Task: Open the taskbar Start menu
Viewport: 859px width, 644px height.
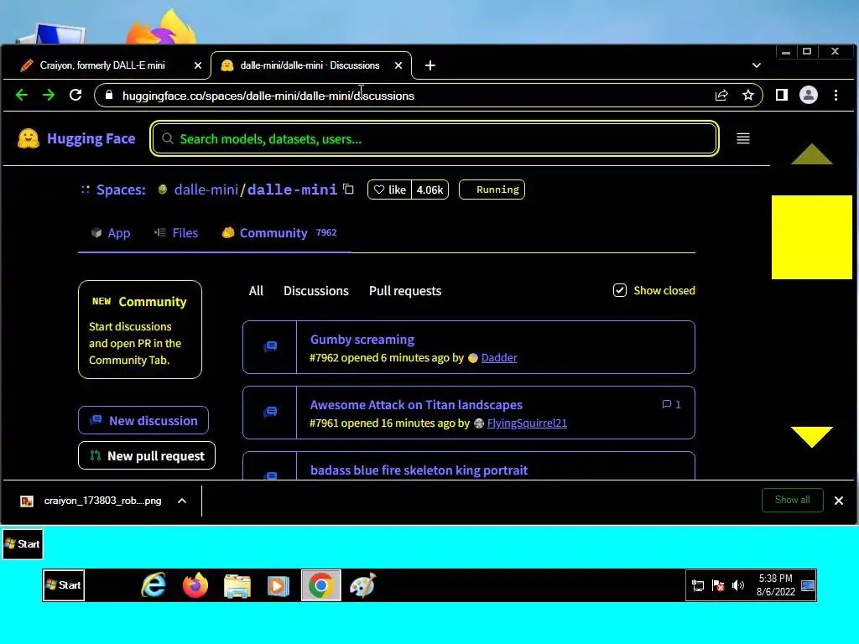Action: (64, 585)
